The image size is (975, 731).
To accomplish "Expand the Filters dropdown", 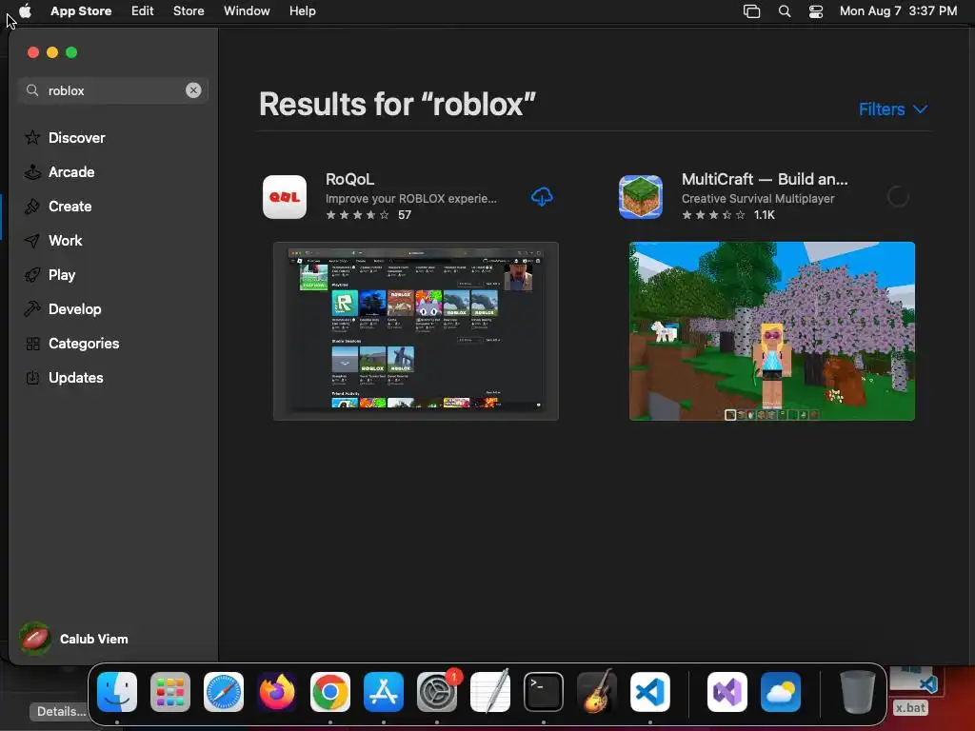I will point(893,109).
